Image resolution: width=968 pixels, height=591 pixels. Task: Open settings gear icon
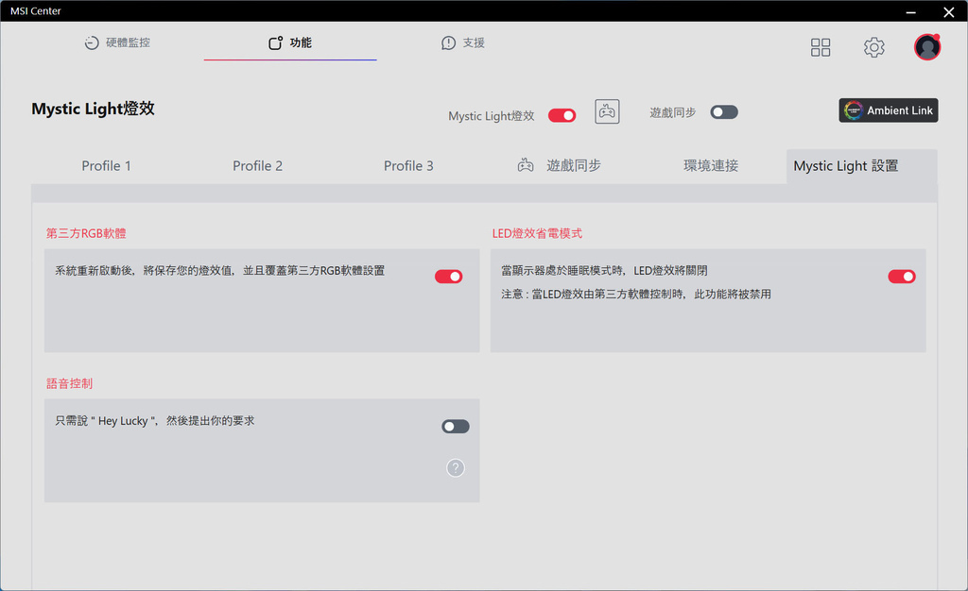coord(873,47)
